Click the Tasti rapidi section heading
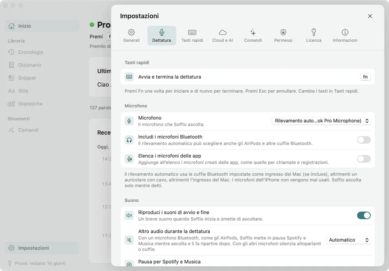389x271 pixels. (137, 62)
